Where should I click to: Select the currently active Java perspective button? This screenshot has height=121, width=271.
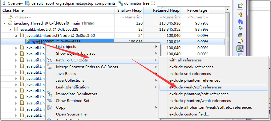[240, 49]
